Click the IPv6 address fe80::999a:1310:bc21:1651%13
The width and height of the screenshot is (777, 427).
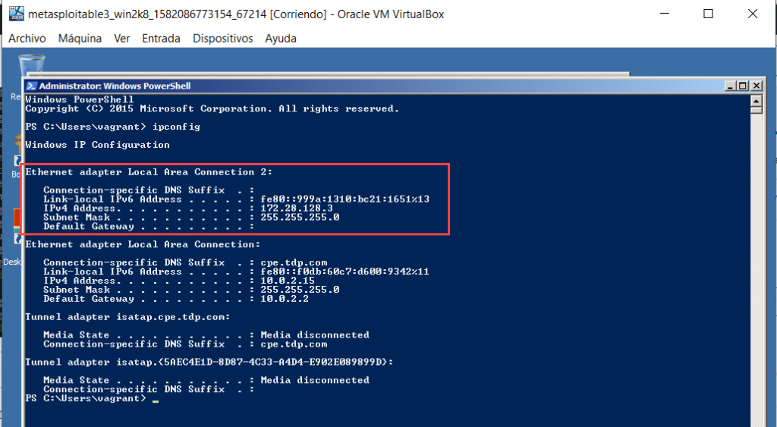point(345,199)
